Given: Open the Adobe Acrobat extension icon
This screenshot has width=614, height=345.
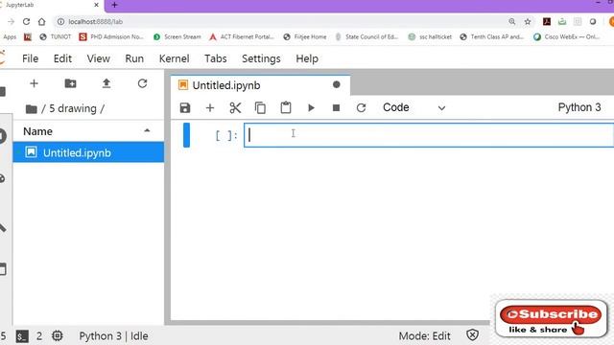Looking at the screenshot, I should [x=547, y=21].
